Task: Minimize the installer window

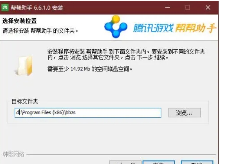Action: (167, 7)
